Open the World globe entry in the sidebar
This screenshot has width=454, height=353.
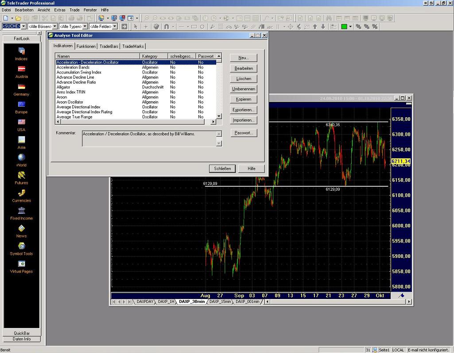(21, 161)
